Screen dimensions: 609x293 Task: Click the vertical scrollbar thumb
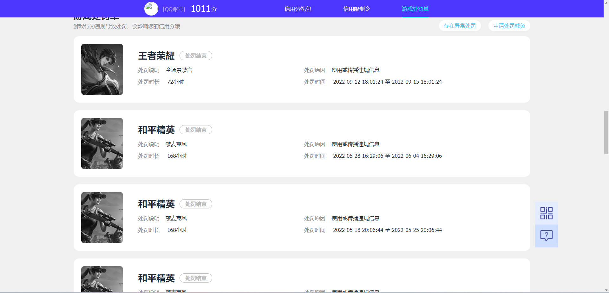pos(606,132)
